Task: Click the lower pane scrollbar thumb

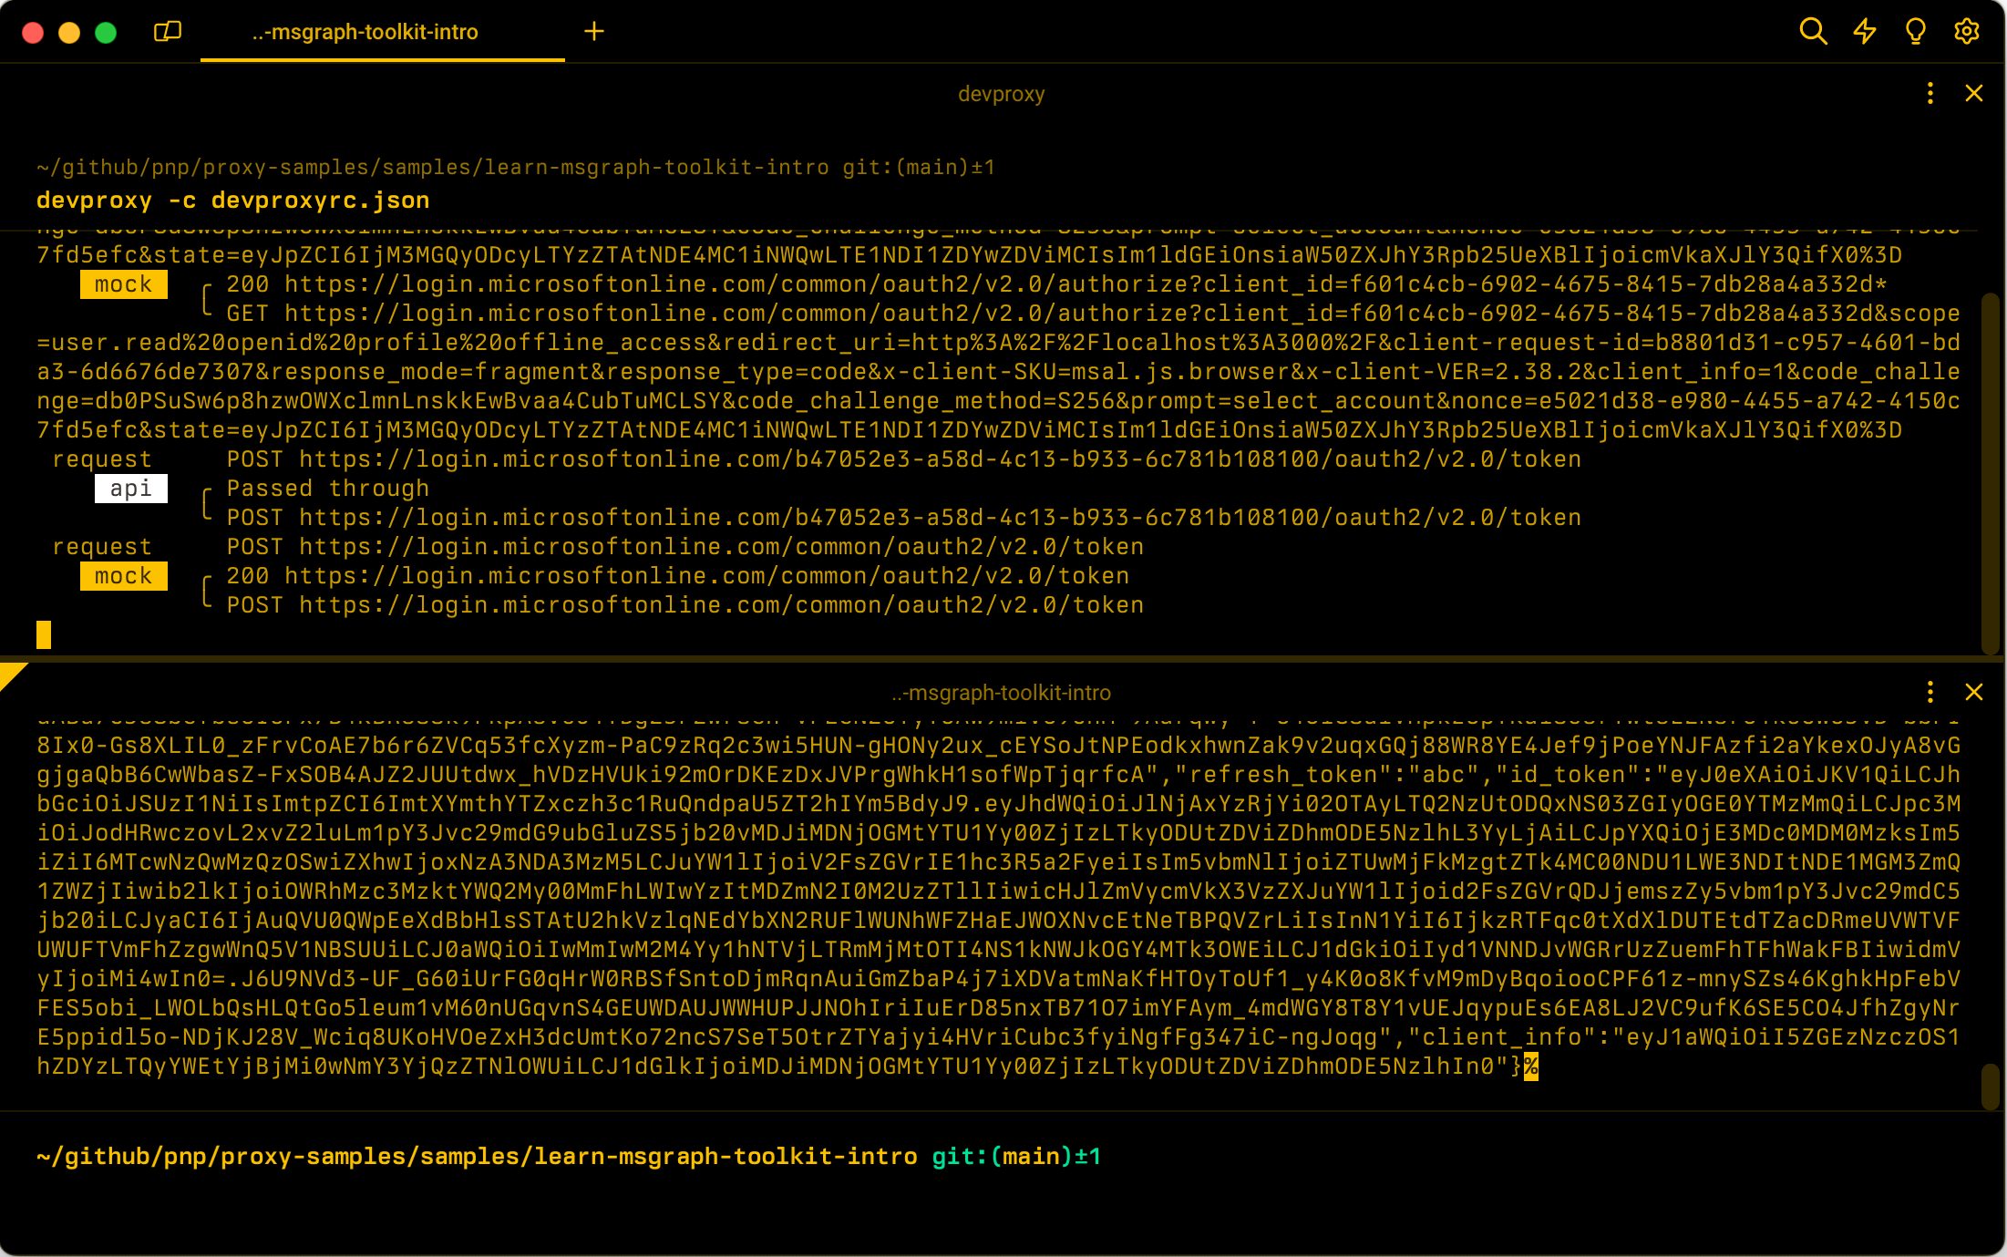Action: [1990, 1085]
